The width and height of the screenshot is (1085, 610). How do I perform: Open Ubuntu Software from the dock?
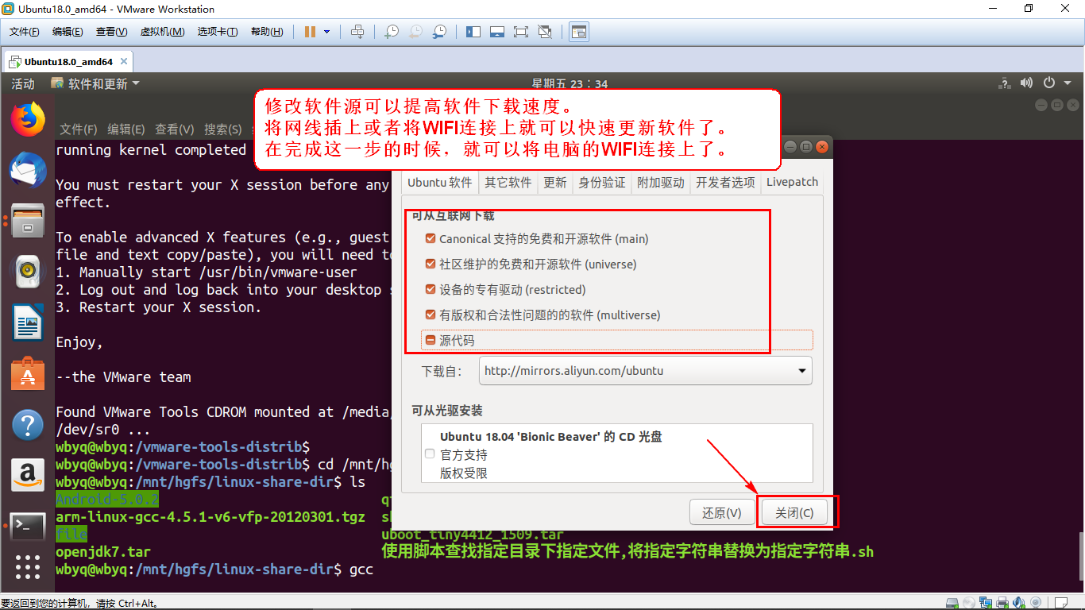(28, 373)
